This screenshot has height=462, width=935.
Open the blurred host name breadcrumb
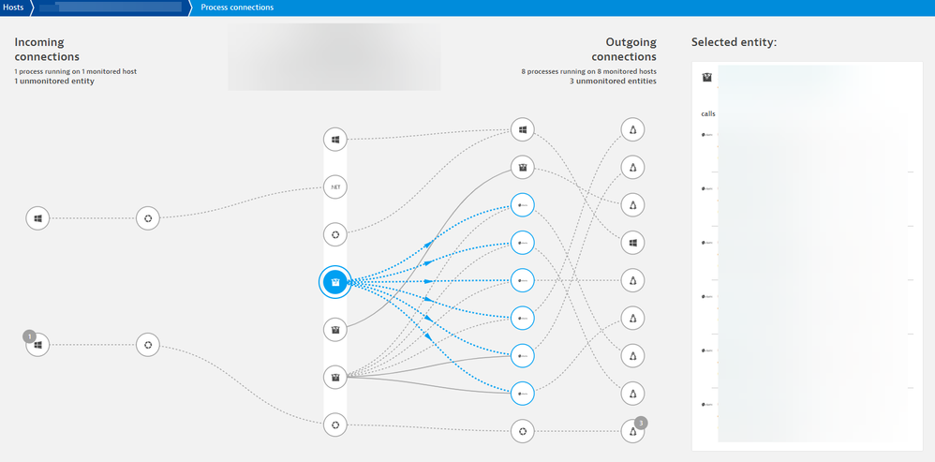pyautogui.click(x=109, y=7)
